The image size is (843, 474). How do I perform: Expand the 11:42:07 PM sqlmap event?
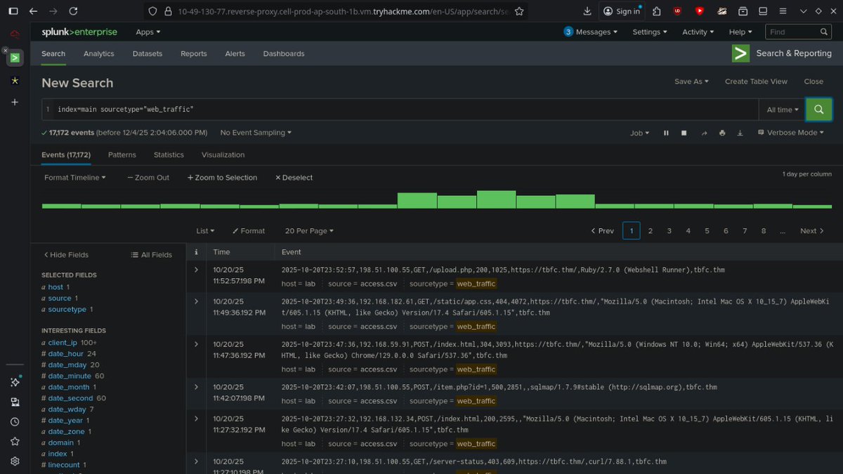click(196, 387)
